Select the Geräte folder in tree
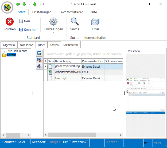The height and width of the screenshot is (148, 167). 11,55
